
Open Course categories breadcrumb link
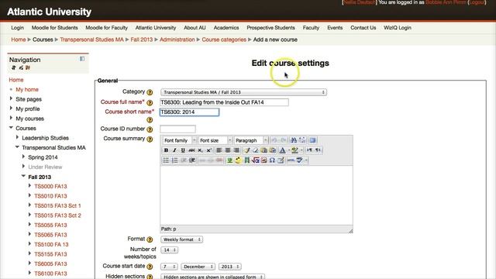point(224,40)
